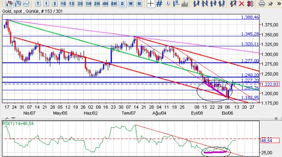Select the 8H timeframe
The height and width of the screenshot is (157, 282).
pyautogui.click(x=114, y=4)
